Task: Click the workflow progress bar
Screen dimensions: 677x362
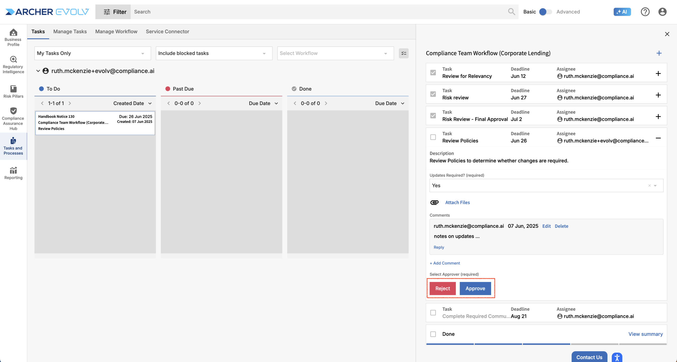Action: pos(546,344)
